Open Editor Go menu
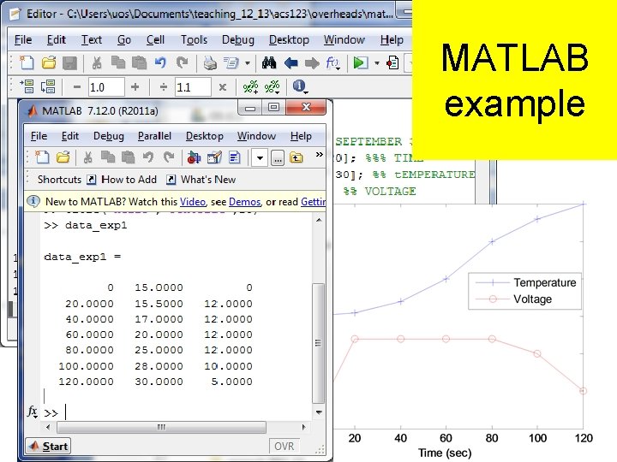 pos(124,40)
